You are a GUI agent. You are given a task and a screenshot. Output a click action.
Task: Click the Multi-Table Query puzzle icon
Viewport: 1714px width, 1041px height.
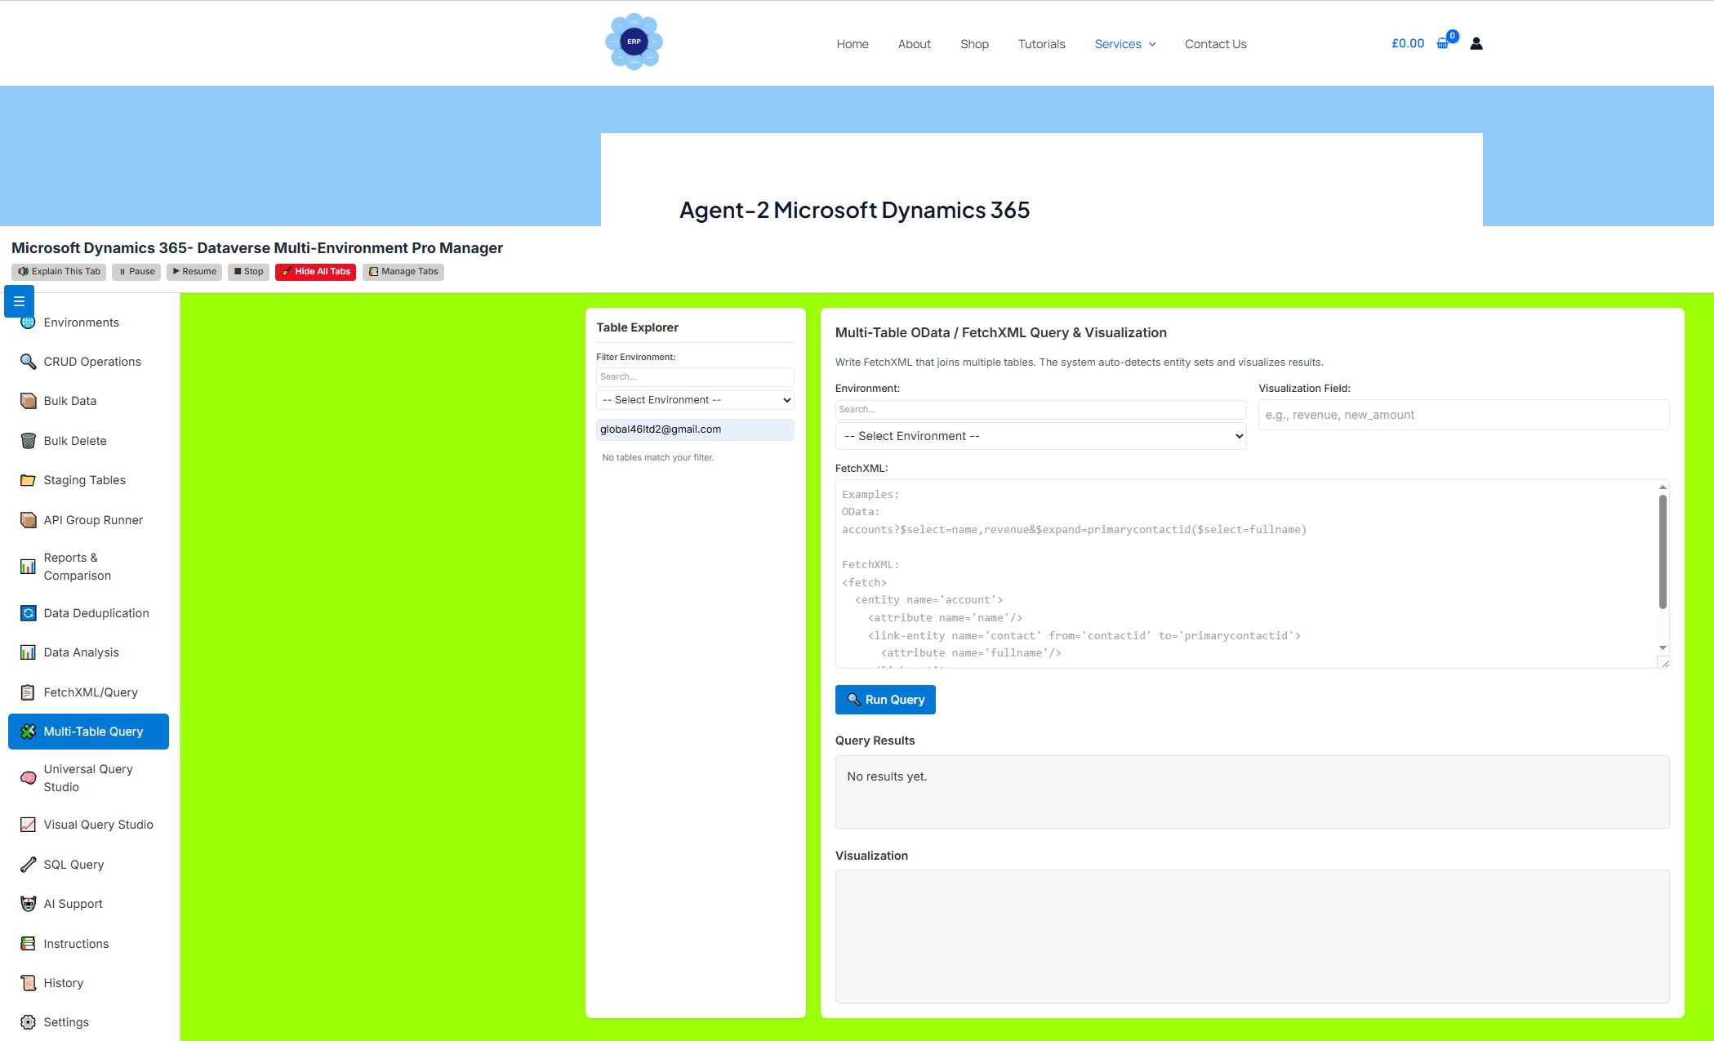pyautogui.click(x=29, y=731)
